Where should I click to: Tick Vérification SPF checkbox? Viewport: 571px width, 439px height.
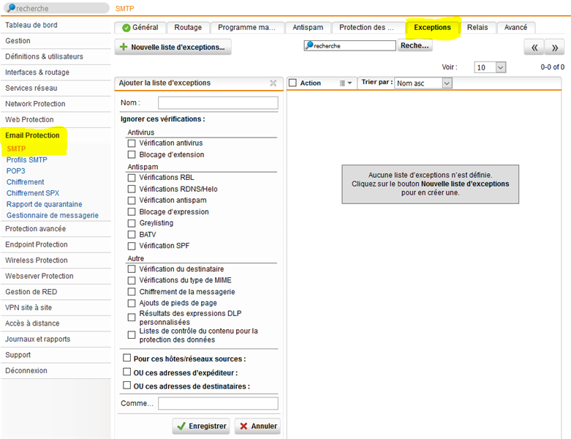[132, 246]
